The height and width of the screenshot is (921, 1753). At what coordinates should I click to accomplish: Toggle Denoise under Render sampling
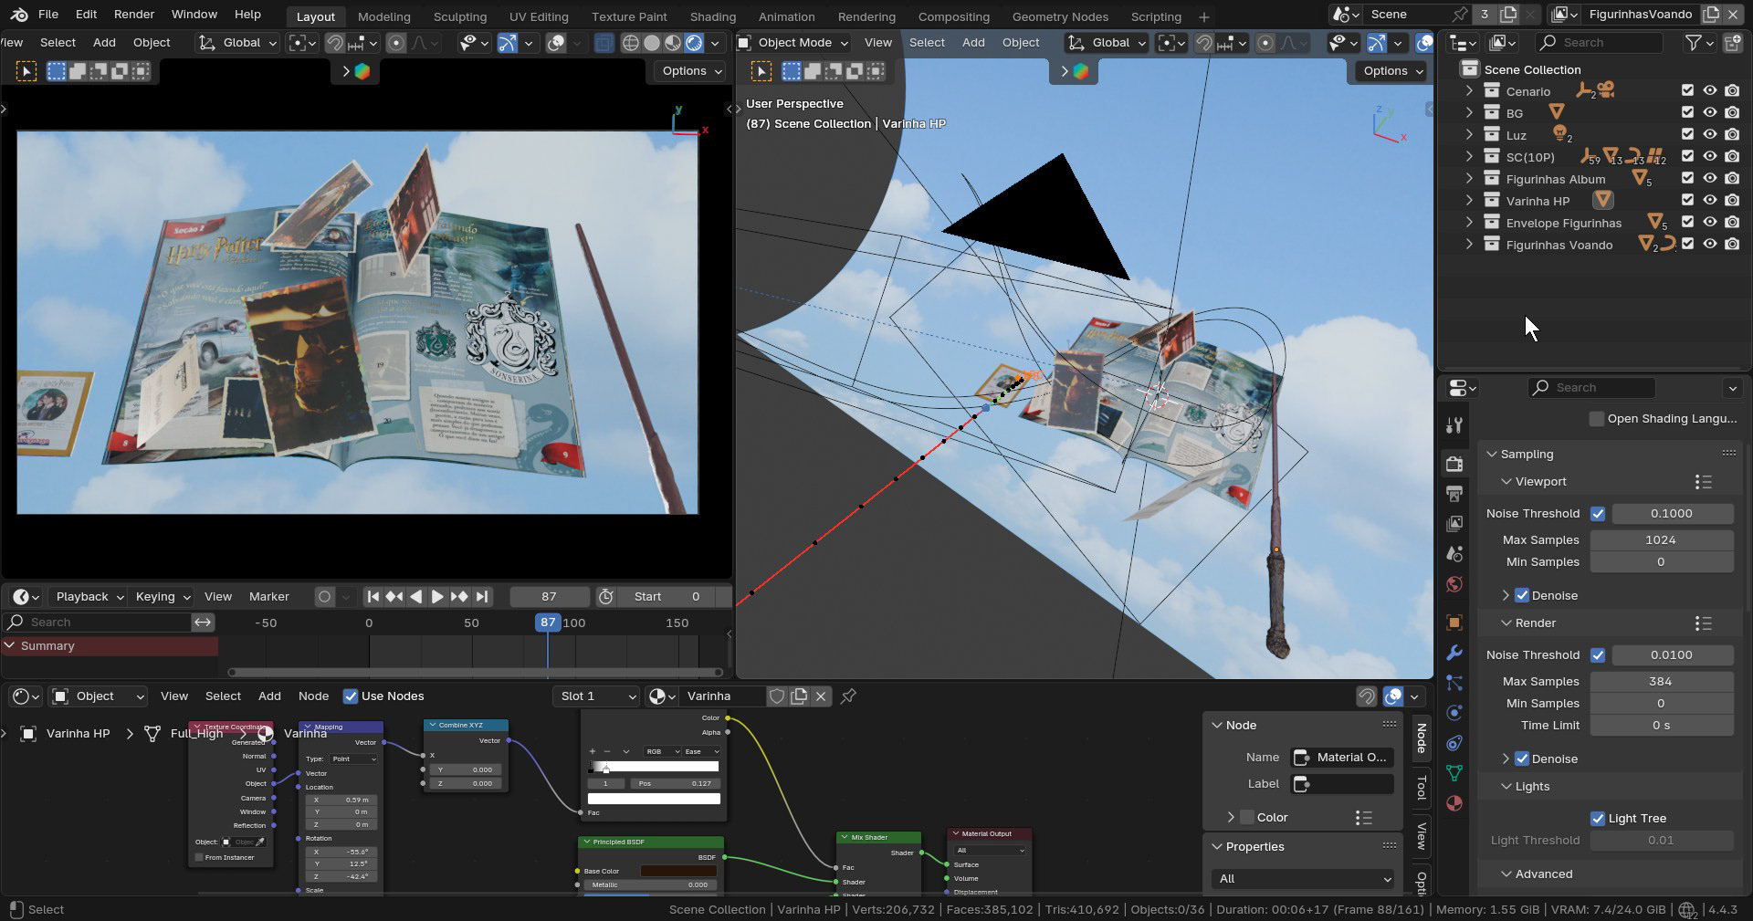[x=1522, y=759]
